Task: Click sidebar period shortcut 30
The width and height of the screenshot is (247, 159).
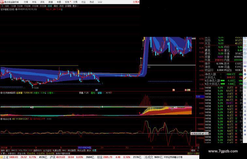Action: click(245, 103)
